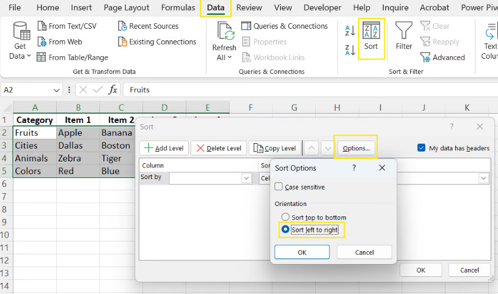Open the Sort by column dropdown
Screen dimensions: 498x294
tap(246, 178)
